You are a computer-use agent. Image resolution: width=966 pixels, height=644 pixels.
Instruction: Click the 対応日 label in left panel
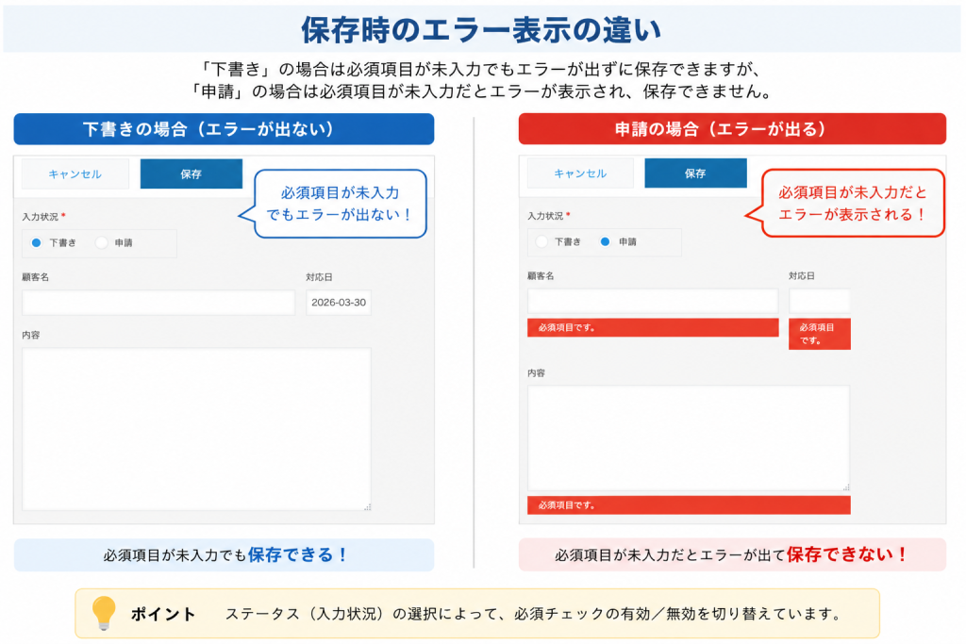coord(319,277)
